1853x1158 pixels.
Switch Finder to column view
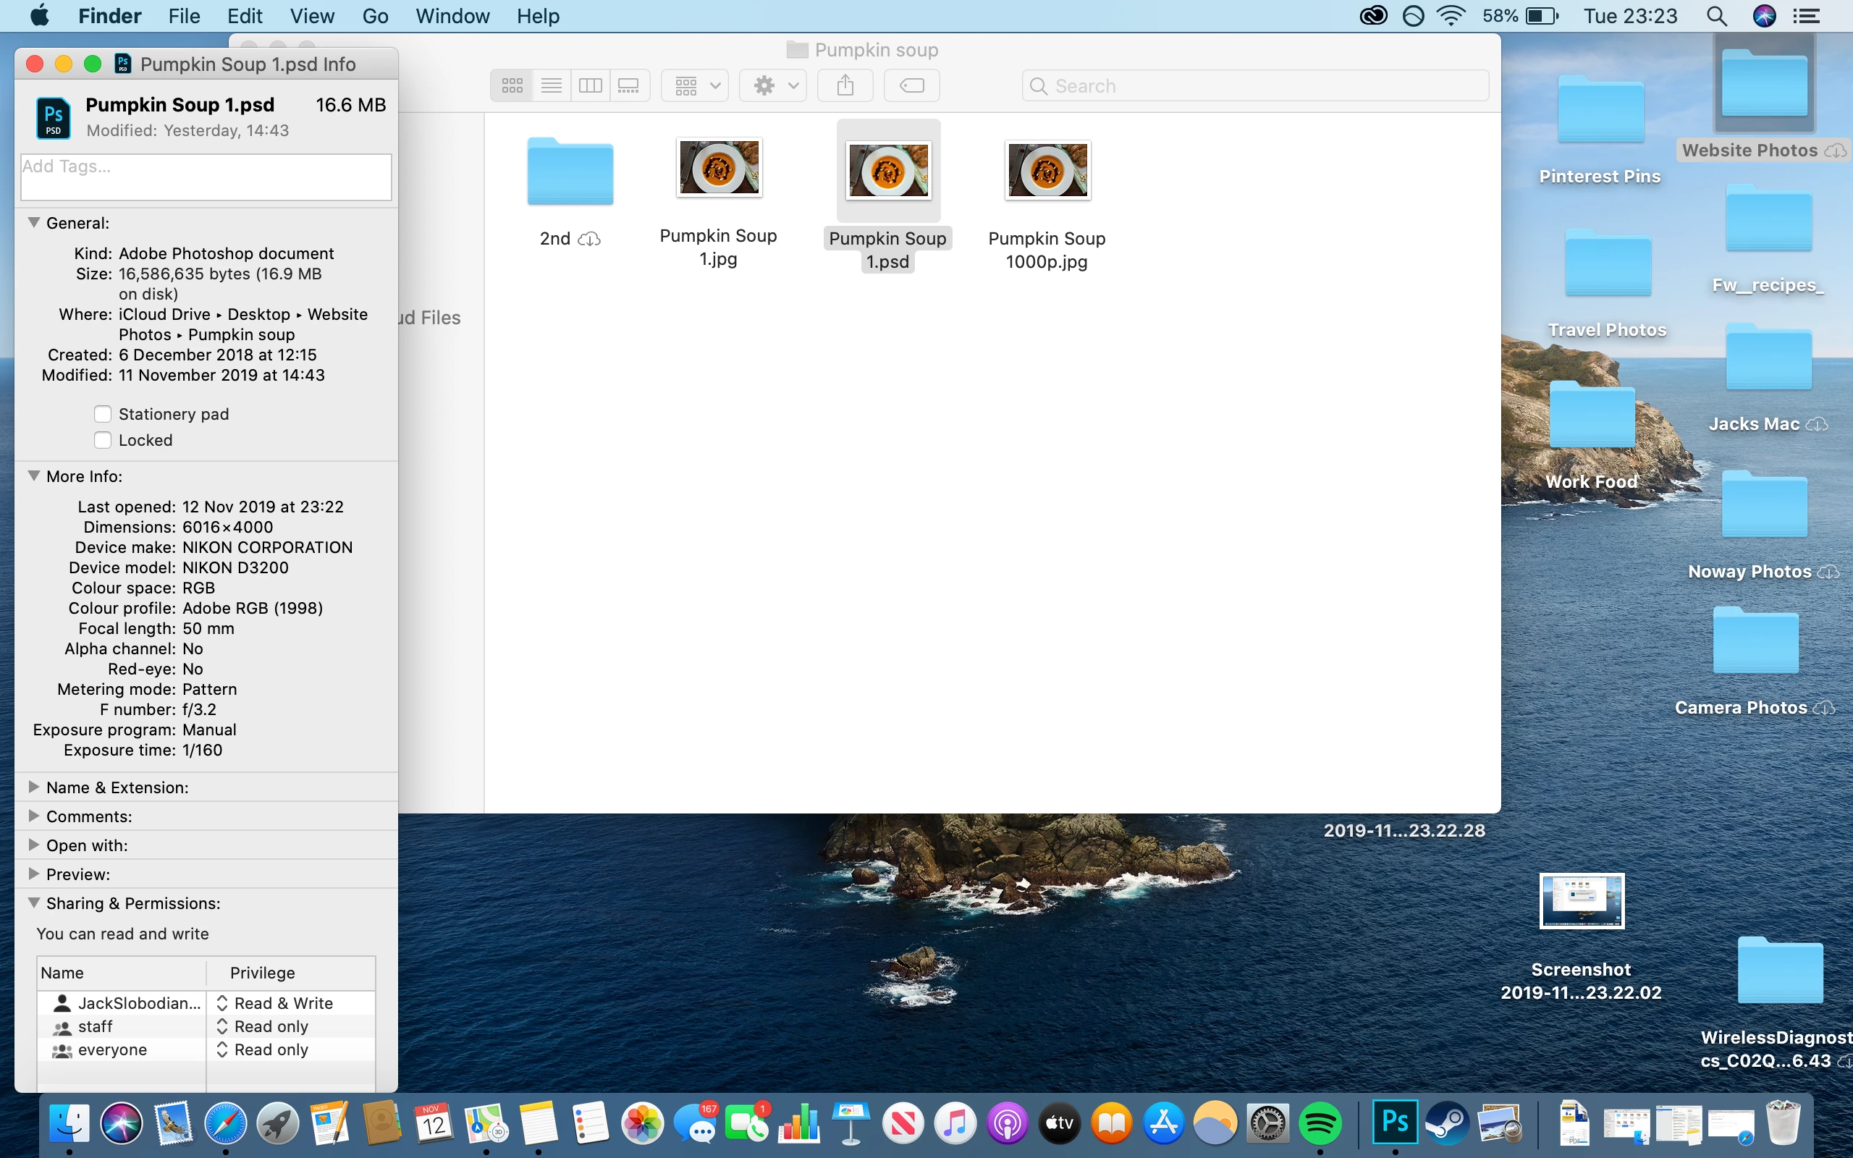(x=591, y=85)
